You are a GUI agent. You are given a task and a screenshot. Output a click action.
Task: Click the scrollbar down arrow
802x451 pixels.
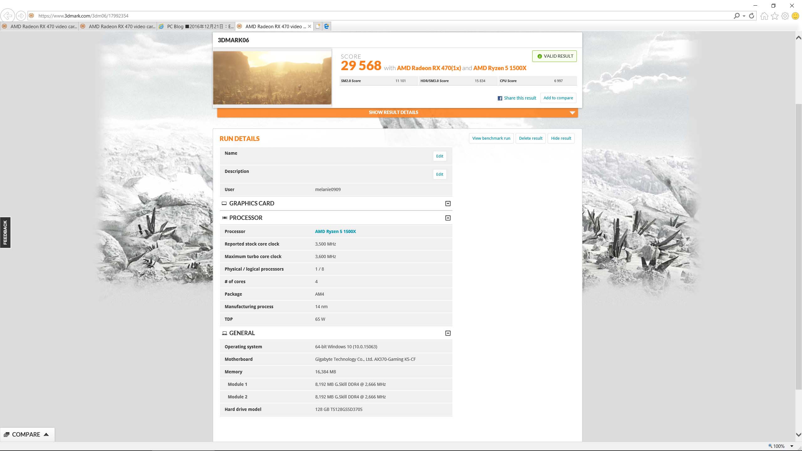pos(799,435)
